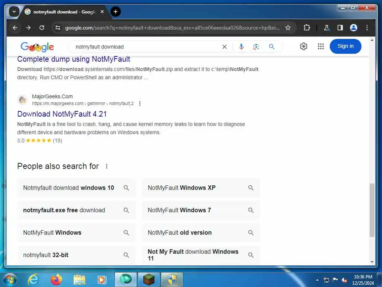Show hidden system tray icons
The height and width of the screenshot is (287, 382).
317,280
